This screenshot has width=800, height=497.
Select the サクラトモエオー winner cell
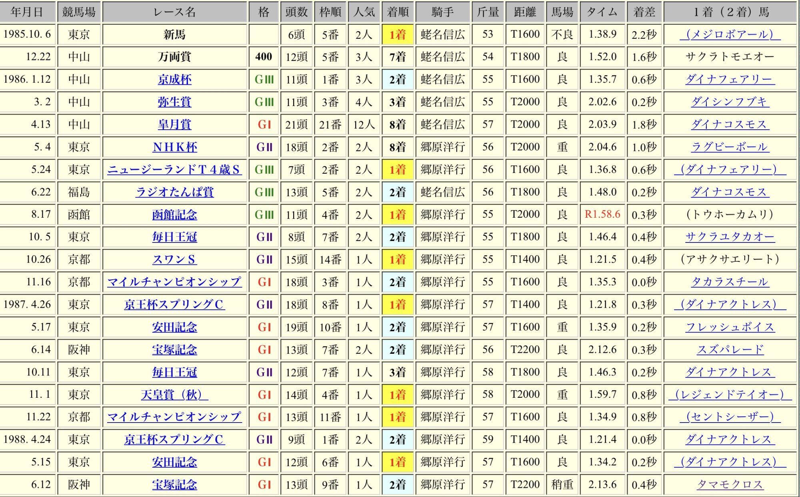pos(730,57)
